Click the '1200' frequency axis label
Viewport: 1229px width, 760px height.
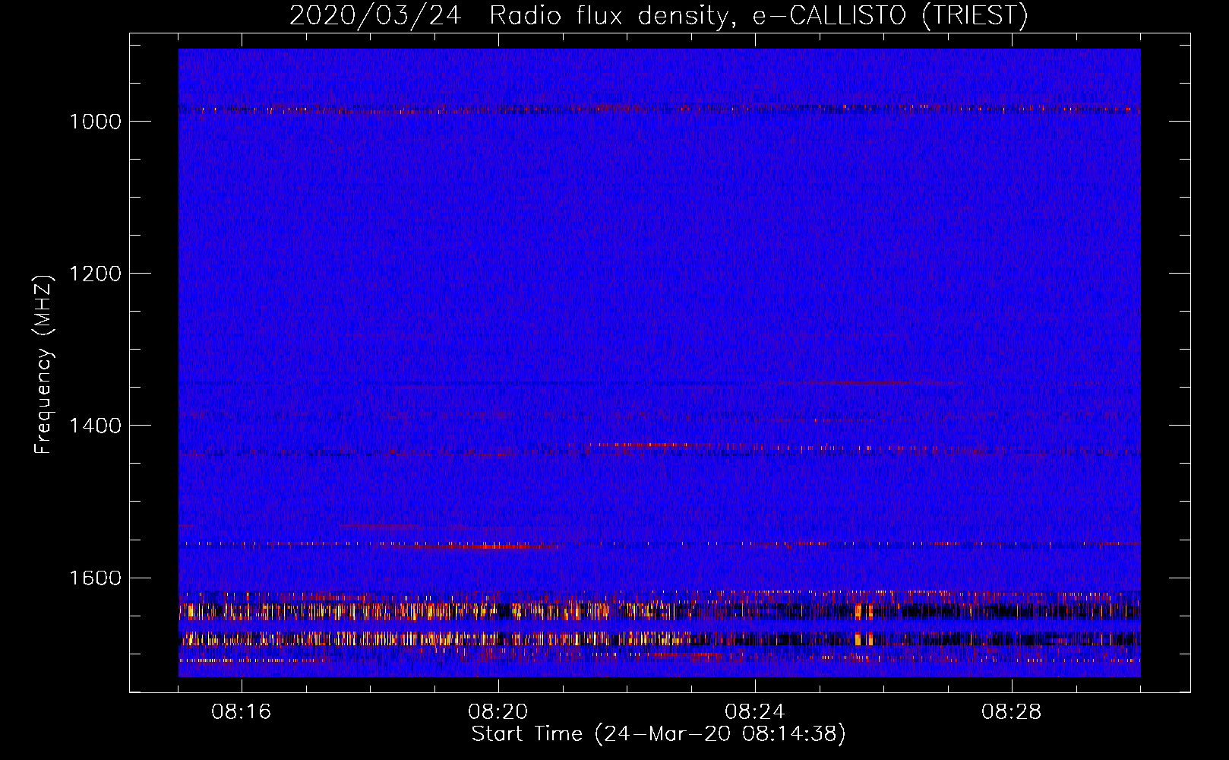pos(95,274)
